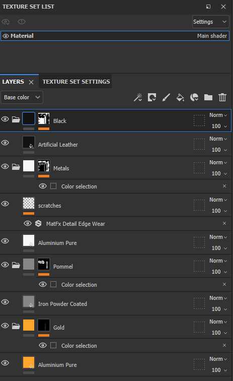Click the add effect magic wand icon
This screenshot has height=381, width=233.
point(138,97)
